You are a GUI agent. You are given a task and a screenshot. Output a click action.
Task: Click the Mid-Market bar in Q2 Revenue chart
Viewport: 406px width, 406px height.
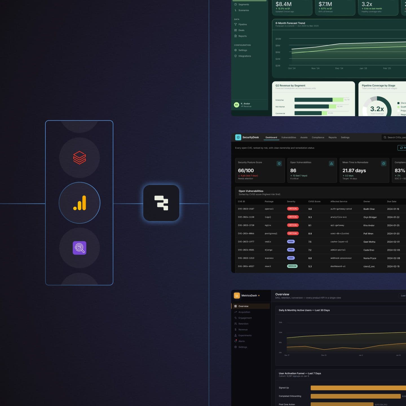(315, 107)
